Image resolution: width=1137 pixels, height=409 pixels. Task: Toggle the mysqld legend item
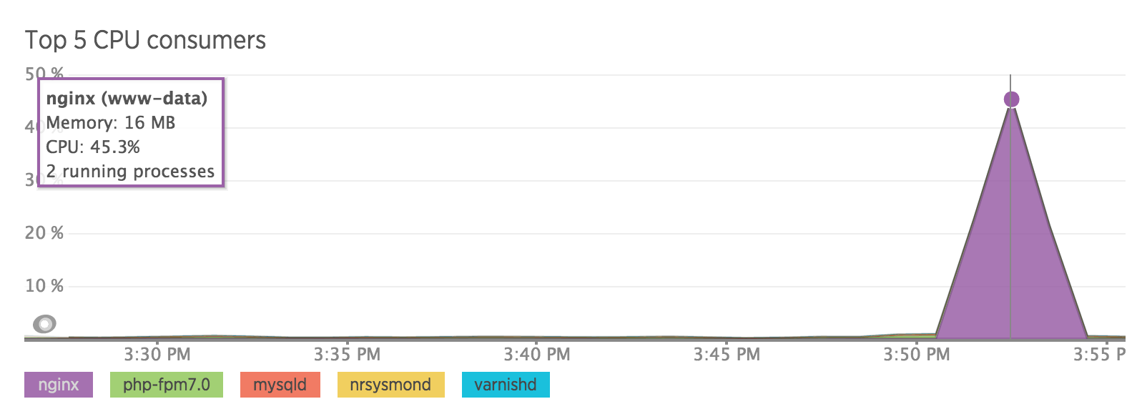click(x=280, y=385)
